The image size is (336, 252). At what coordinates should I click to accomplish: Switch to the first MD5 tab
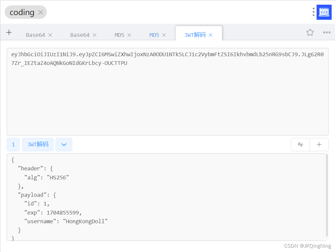[119, 35]
